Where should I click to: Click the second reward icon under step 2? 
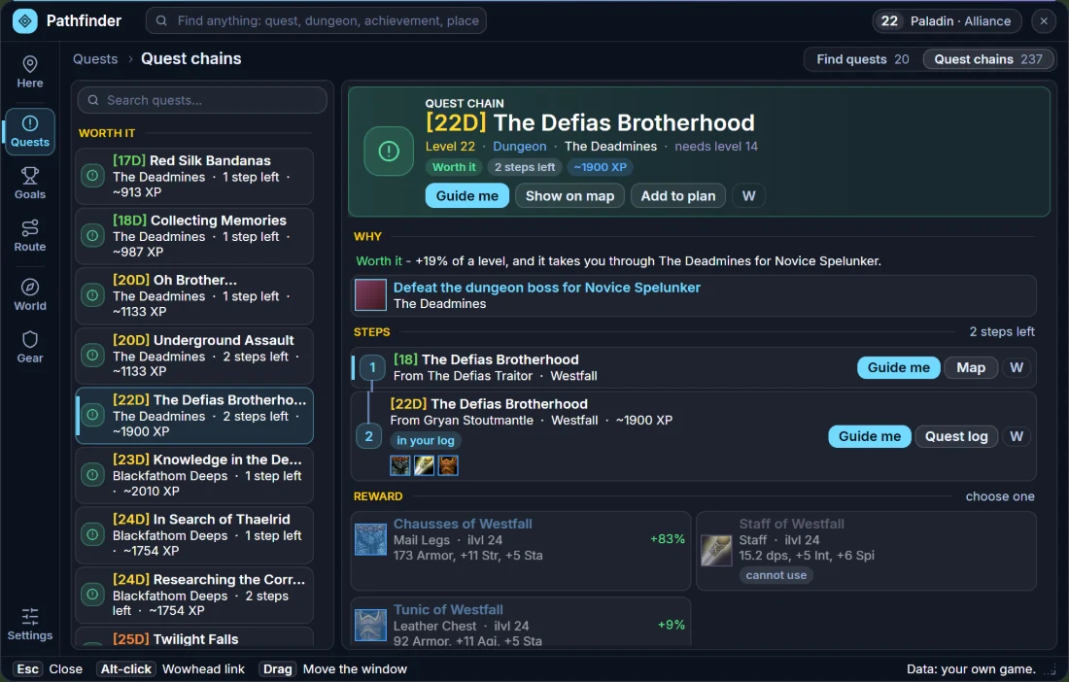(424, 465)
